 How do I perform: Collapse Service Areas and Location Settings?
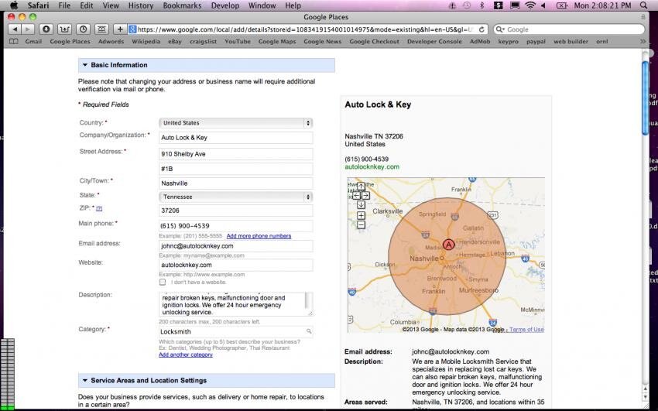85,380
